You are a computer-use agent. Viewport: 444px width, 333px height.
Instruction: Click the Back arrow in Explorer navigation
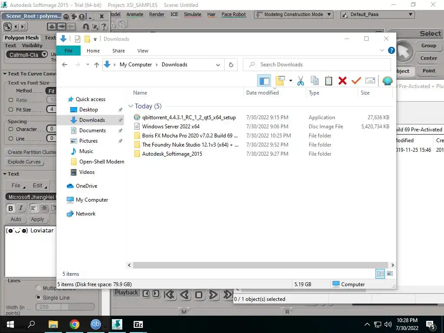(65, 65)
